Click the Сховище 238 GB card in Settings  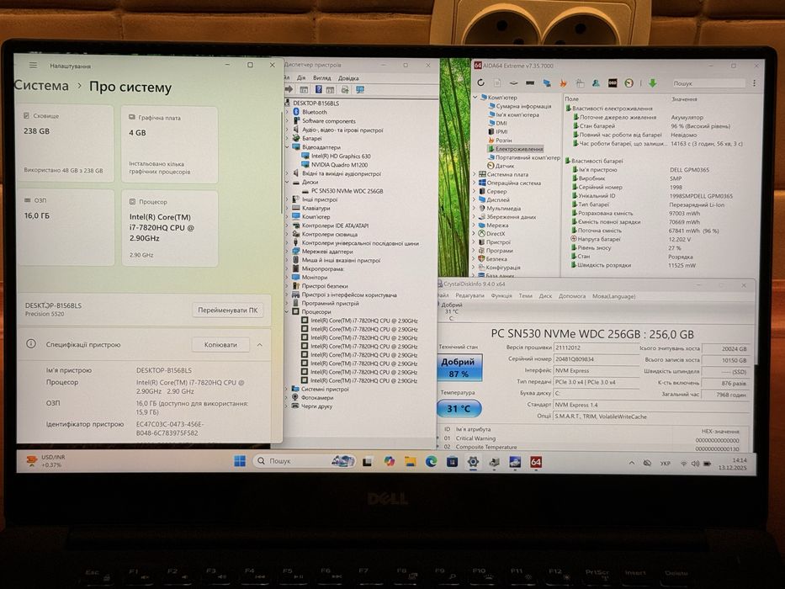pyautogui.click(x=65, y=144)
